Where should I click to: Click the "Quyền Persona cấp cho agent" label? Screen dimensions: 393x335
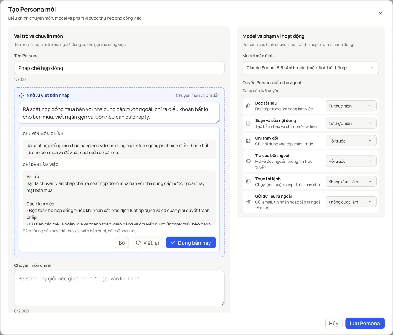click(272, 83)
